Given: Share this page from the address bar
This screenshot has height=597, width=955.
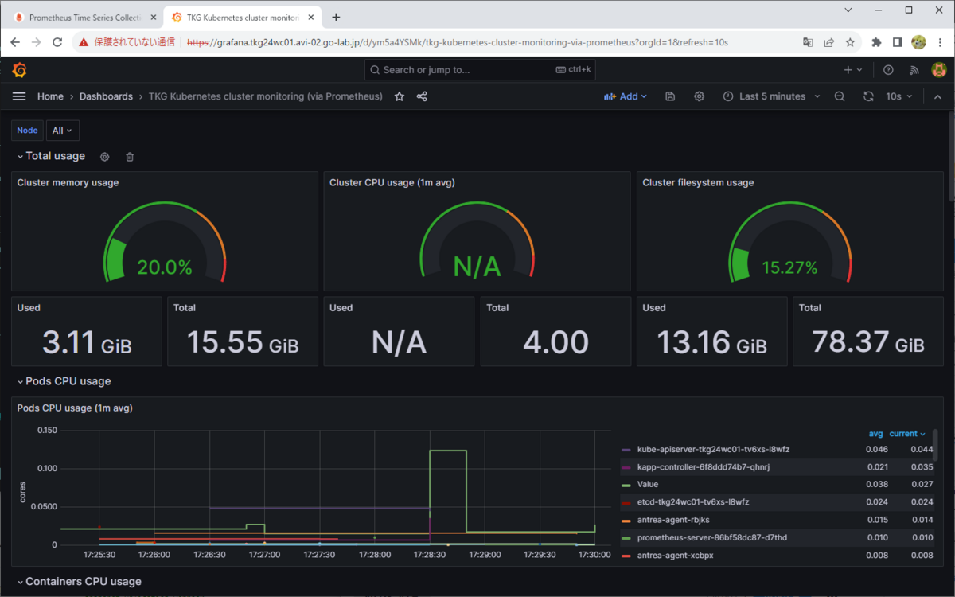Looking at the screenshot, I should coord(828,42).
